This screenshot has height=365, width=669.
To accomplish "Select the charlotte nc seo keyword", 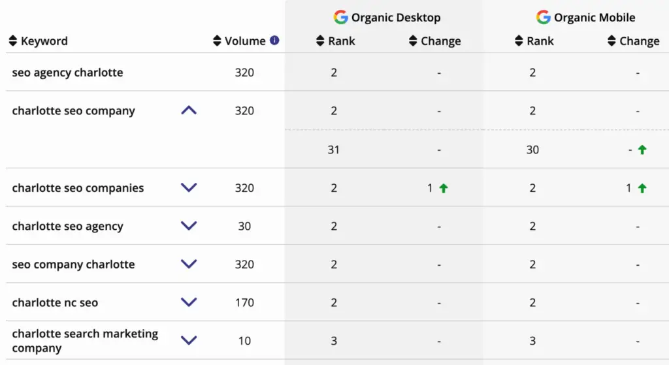I will click(x=55, y=303).
